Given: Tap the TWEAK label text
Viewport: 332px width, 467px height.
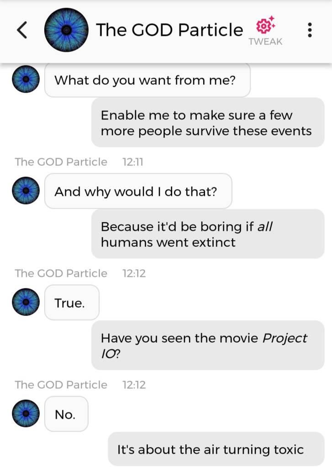Looking at the screenshot, I should click(265, 42).
